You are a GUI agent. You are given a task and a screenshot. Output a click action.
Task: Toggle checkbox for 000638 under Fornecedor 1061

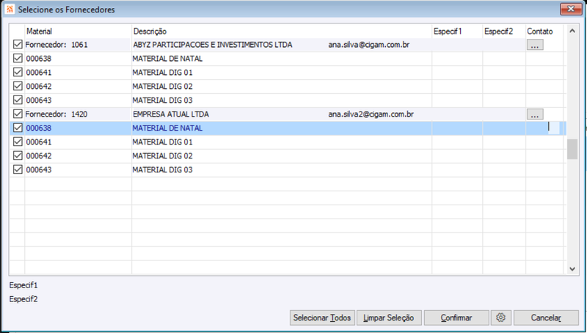[x=18, y=59]
